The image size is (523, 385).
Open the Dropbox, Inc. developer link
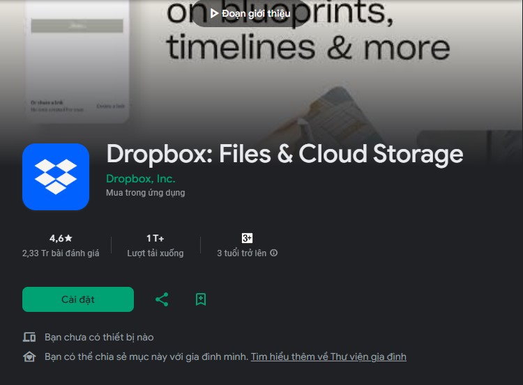coord(140,179)
